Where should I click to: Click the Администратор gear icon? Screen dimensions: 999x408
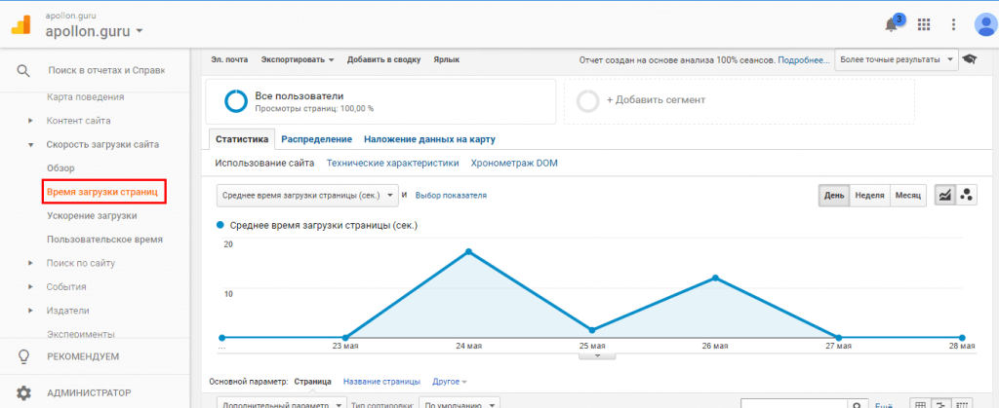tap(23, 392)
